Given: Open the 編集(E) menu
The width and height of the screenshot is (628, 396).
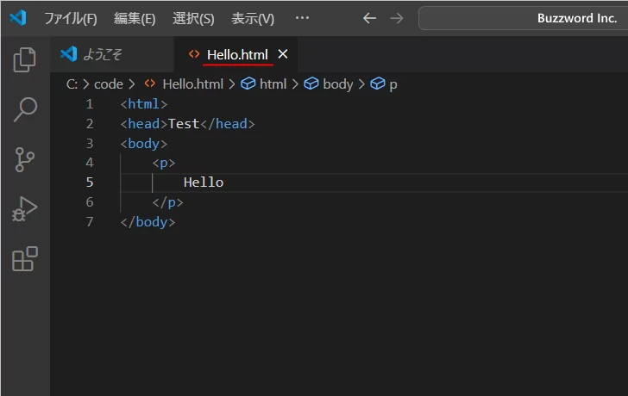Looking at the screenshot, I should (135, 18).
